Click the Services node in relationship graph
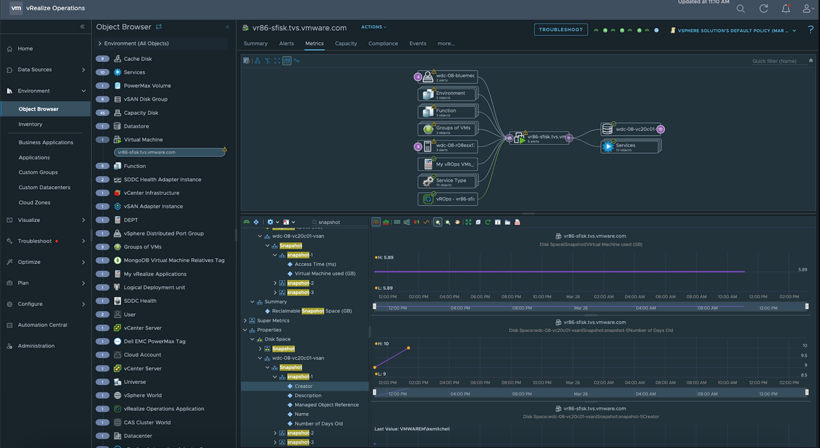 click(x=630, y=146)
